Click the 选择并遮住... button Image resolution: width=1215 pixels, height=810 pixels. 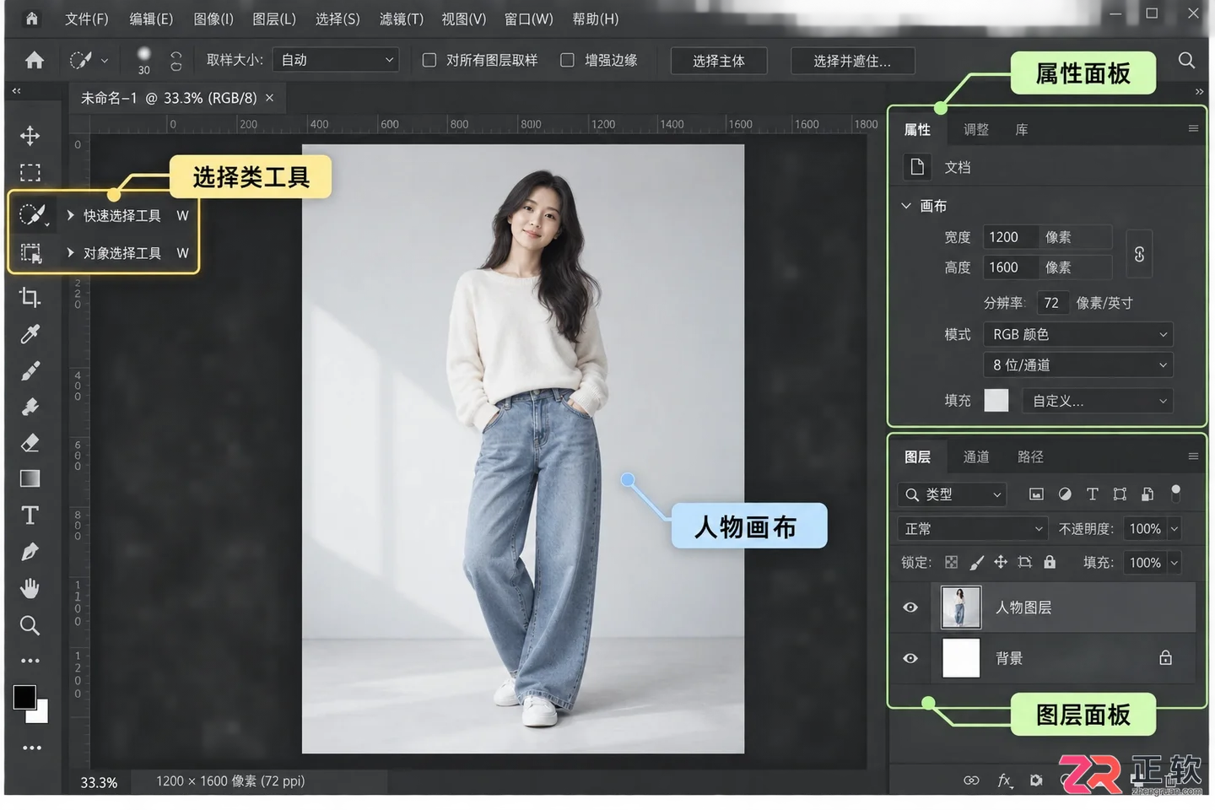click(852, 61)
